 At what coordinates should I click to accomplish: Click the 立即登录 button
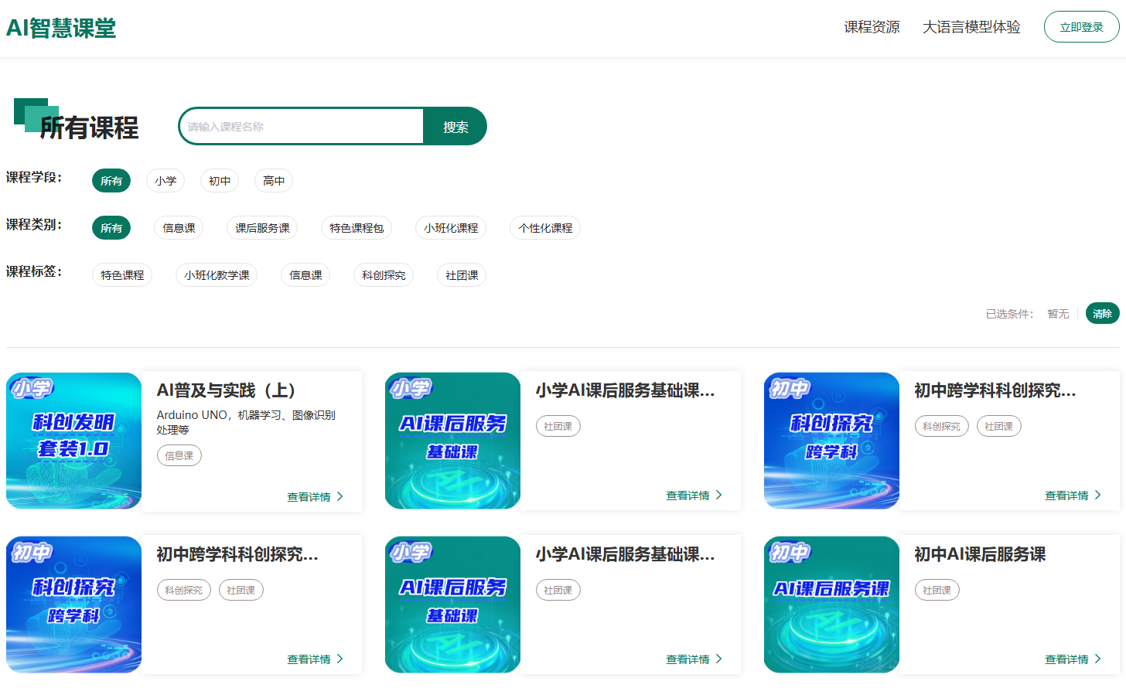(1081, 27)
